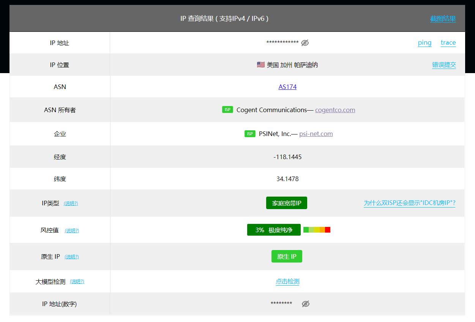Screen dimensions: 475x322
Task: Visit psi-net.com link
Action: coord(316,134)
